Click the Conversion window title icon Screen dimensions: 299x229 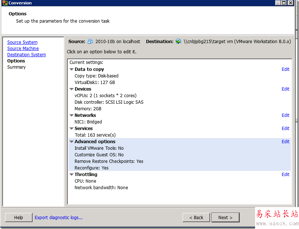tap(5, 3)
